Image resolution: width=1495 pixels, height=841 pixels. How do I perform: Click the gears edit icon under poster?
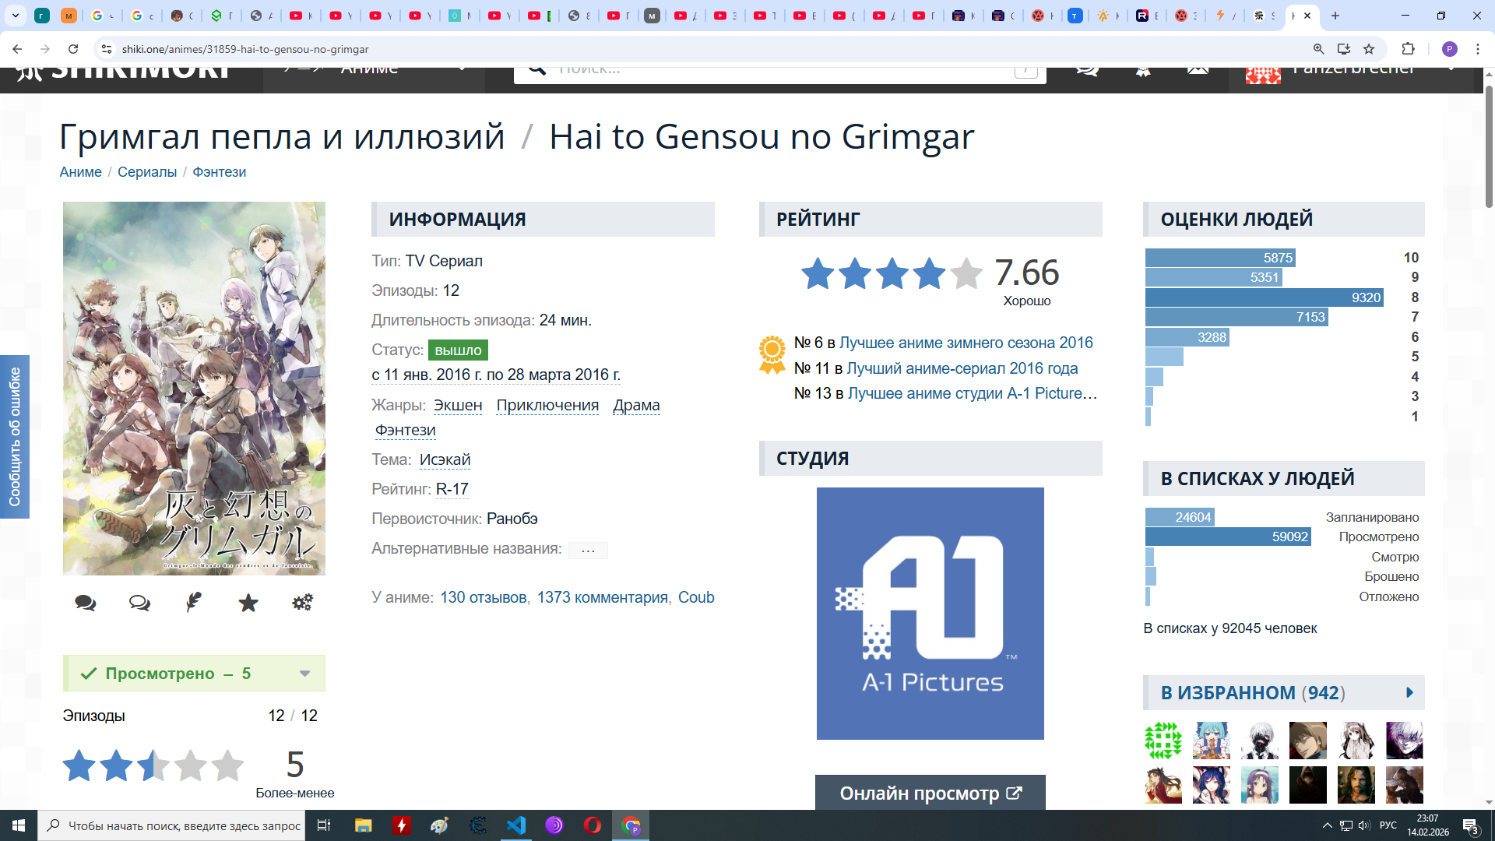302,603
